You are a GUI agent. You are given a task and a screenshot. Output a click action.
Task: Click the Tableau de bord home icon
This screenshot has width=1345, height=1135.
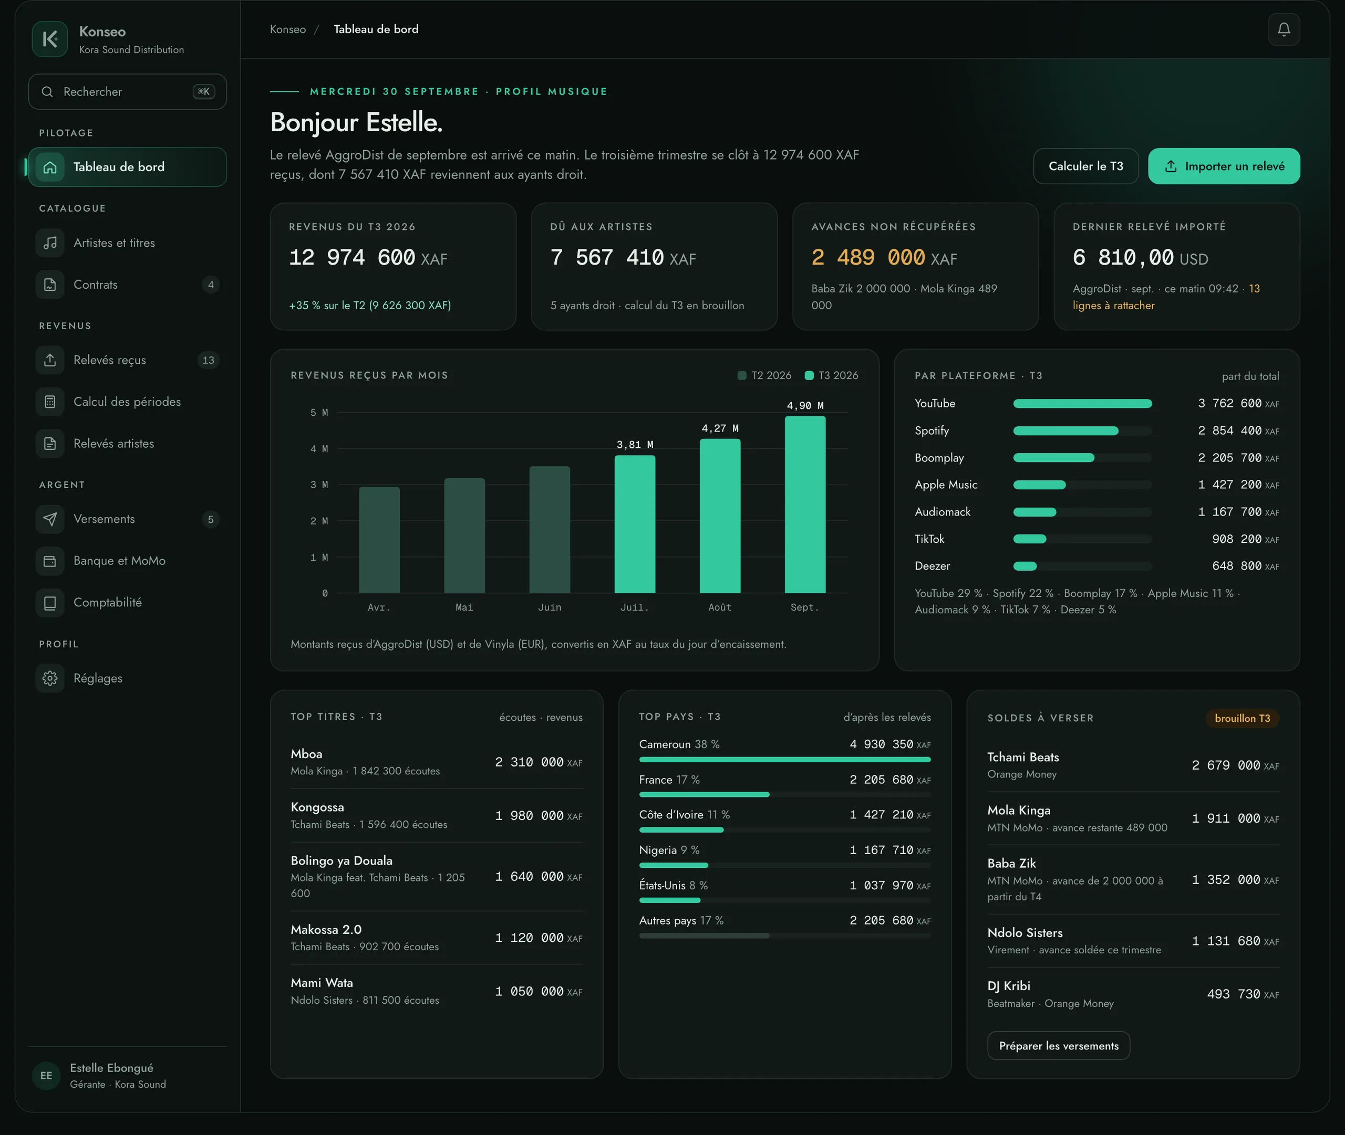[49, 167]
